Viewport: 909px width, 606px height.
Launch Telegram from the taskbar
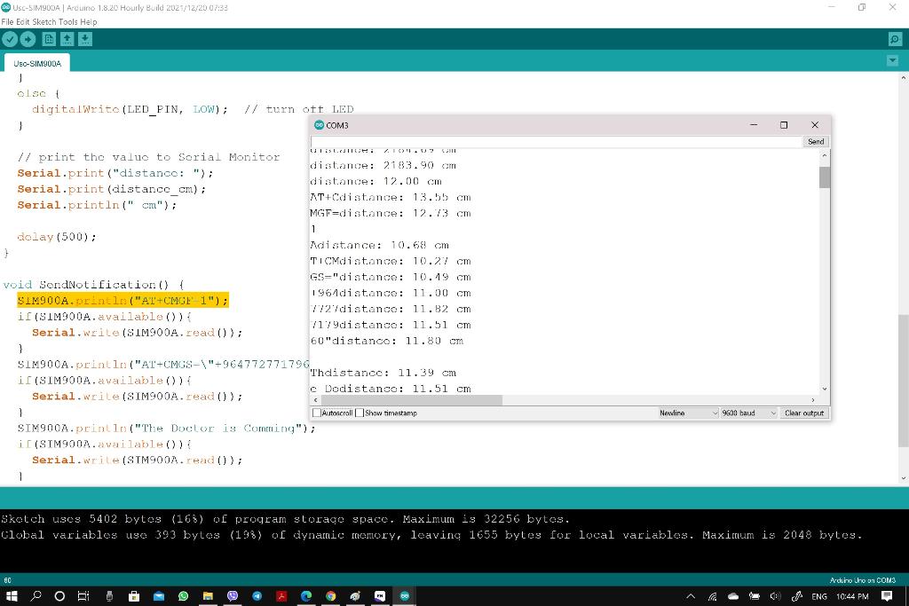(257, 595)
